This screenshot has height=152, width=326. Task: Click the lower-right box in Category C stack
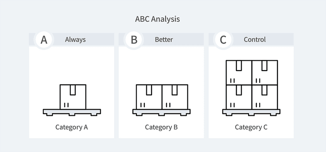coord(264,97)
